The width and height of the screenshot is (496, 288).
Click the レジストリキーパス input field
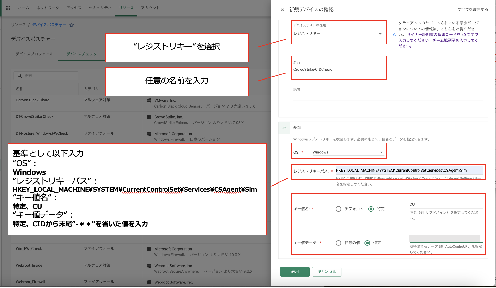click(409, 171)
